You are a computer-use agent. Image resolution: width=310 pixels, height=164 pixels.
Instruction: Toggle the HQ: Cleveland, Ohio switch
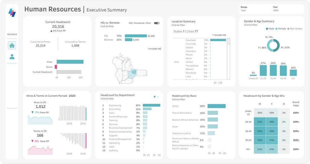(x=157, y=23)
